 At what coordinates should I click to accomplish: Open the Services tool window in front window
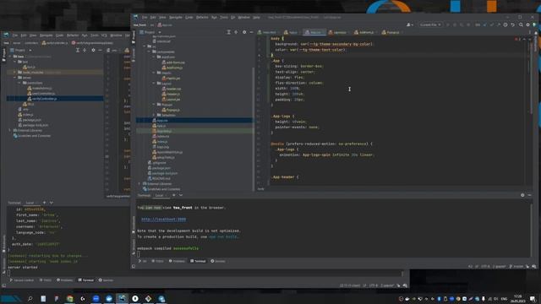218,261
